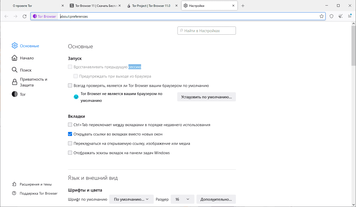Click "Tor Browser не является вашим браузером" text
The image size is (356, 207).
click(x=121, y=97)
